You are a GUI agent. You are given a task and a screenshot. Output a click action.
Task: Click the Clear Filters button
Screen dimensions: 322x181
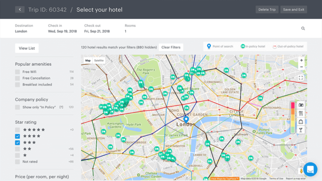pos(171,47)
